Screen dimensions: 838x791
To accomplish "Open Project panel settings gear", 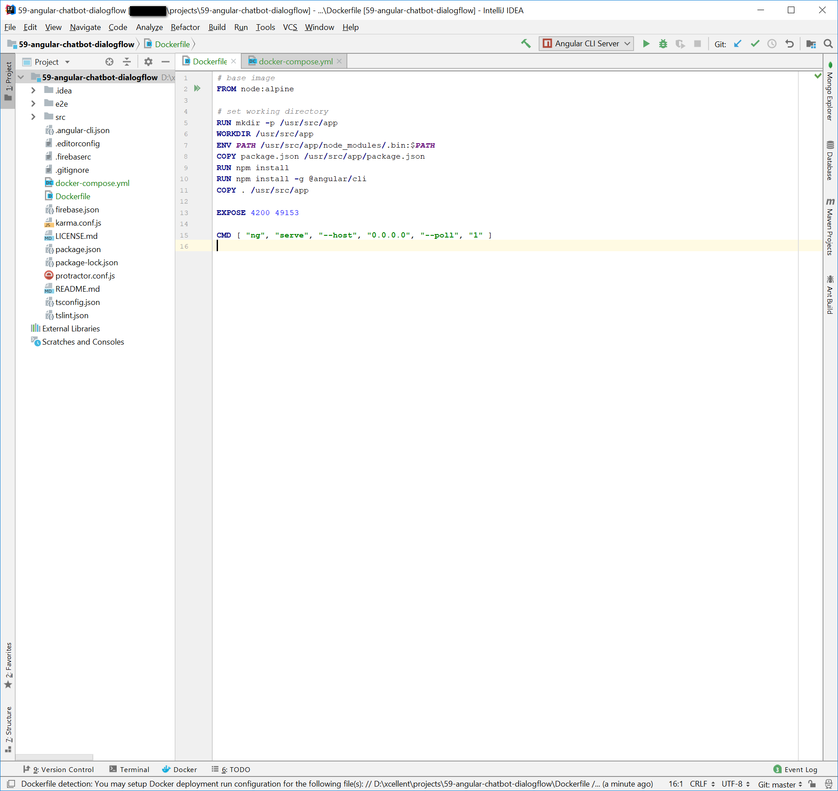I will pyautogui.click(x=148, y=62).
